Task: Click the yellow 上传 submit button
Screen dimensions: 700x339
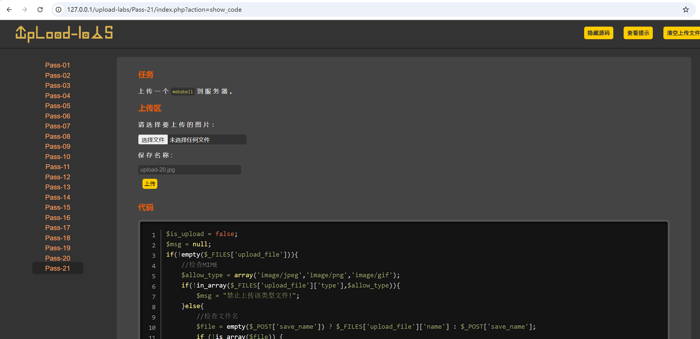Action: pyautogui.click(x=150, y=184)
